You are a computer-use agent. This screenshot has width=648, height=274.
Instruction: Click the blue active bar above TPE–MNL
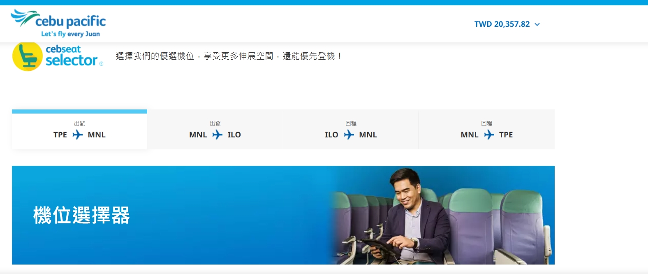point(79,111)
